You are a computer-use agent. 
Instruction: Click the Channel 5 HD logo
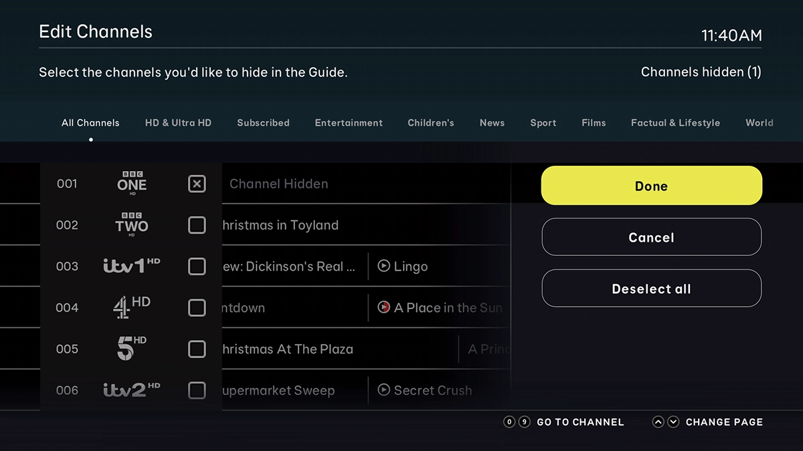click(131, 349)
